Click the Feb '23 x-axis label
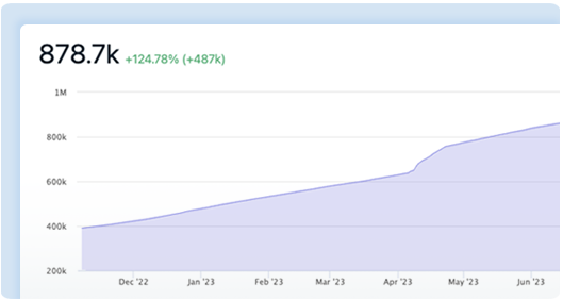This screenshot has width=563, height=301. tap(269, 282)
